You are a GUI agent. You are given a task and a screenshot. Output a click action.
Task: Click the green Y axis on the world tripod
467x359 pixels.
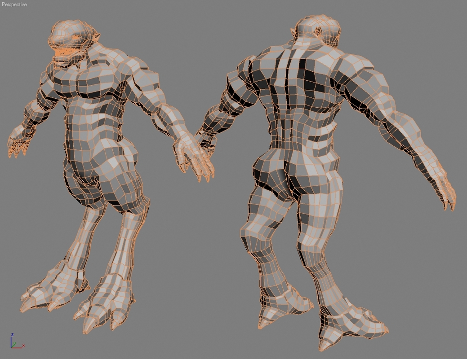(x=14, y=345)
